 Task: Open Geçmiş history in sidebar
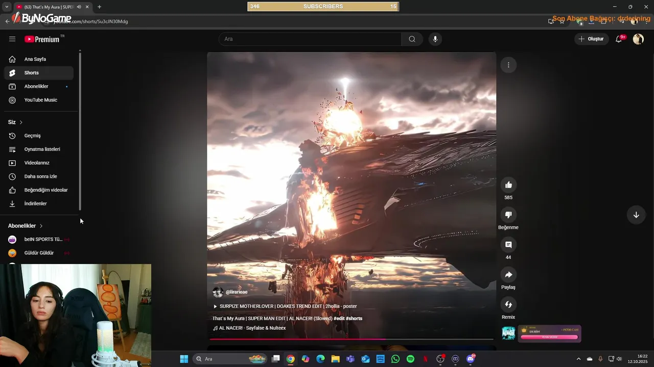[x=39, y=136]
